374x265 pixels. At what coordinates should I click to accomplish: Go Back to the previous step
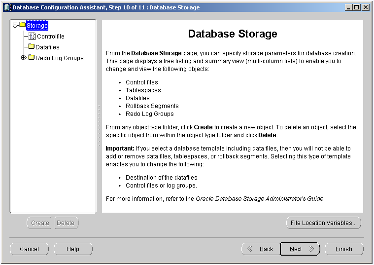click(x=261, y=249)
